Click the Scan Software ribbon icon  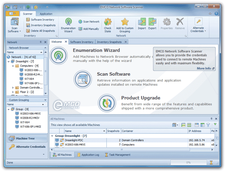point(14,25)
